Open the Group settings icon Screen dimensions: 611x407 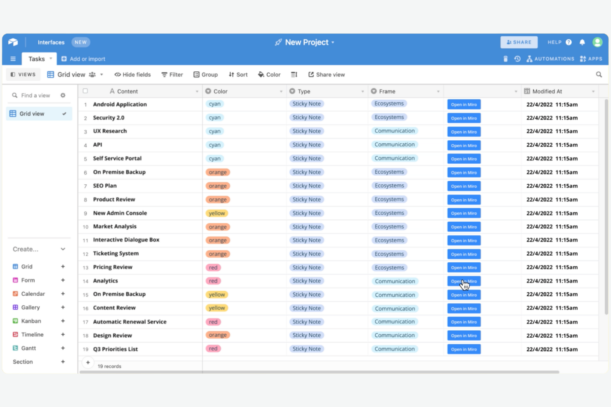[205, 74]
